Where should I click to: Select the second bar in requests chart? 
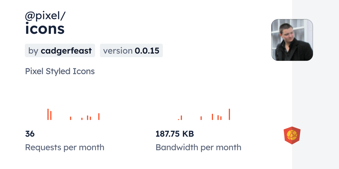51,115
